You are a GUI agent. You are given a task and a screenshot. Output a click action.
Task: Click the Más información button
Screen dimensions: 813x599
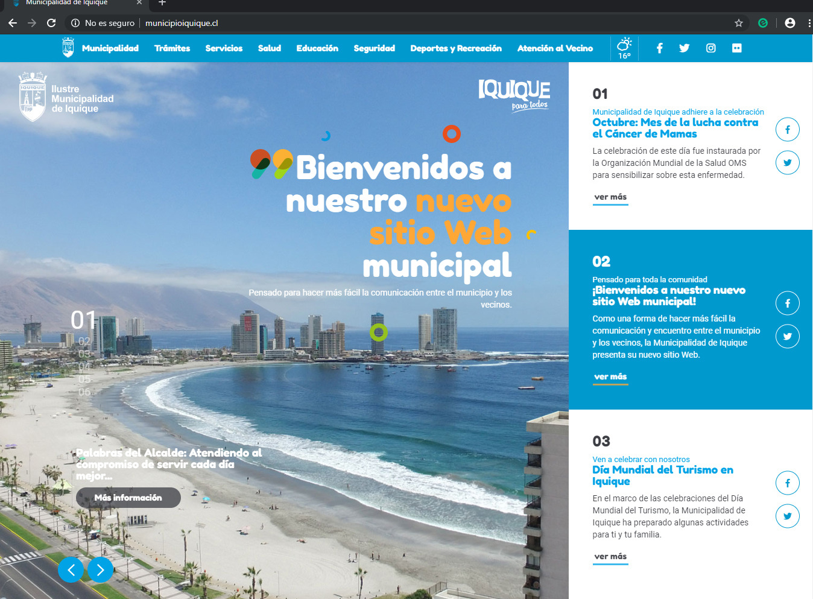(x=128, y=498)
